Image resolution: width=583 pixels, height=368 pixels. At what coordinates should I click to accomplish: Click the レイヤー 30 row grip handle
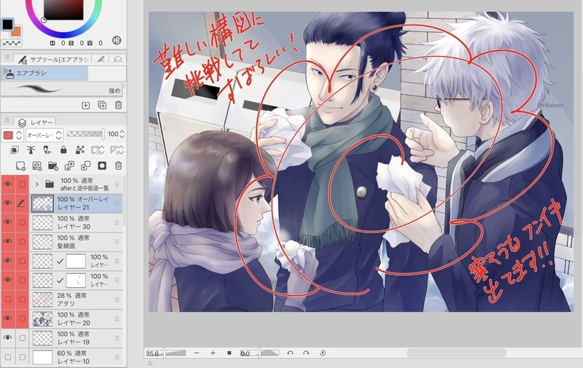click(x=117, y=222)
